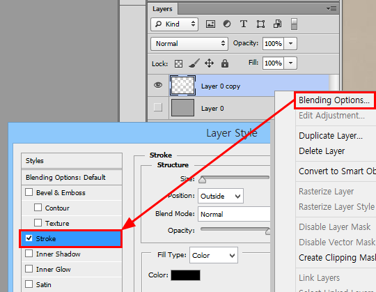
Task: Open Fill Type Color dropdown
Action: pyautogui.click(x=214, y=255)
